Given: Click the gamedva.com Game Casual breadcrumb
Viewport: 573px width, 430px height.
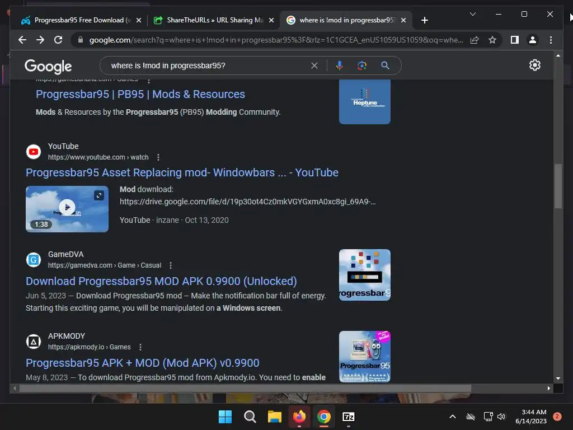Looking at the screenshot, I should pyautogui.click(x=105, y=265).
